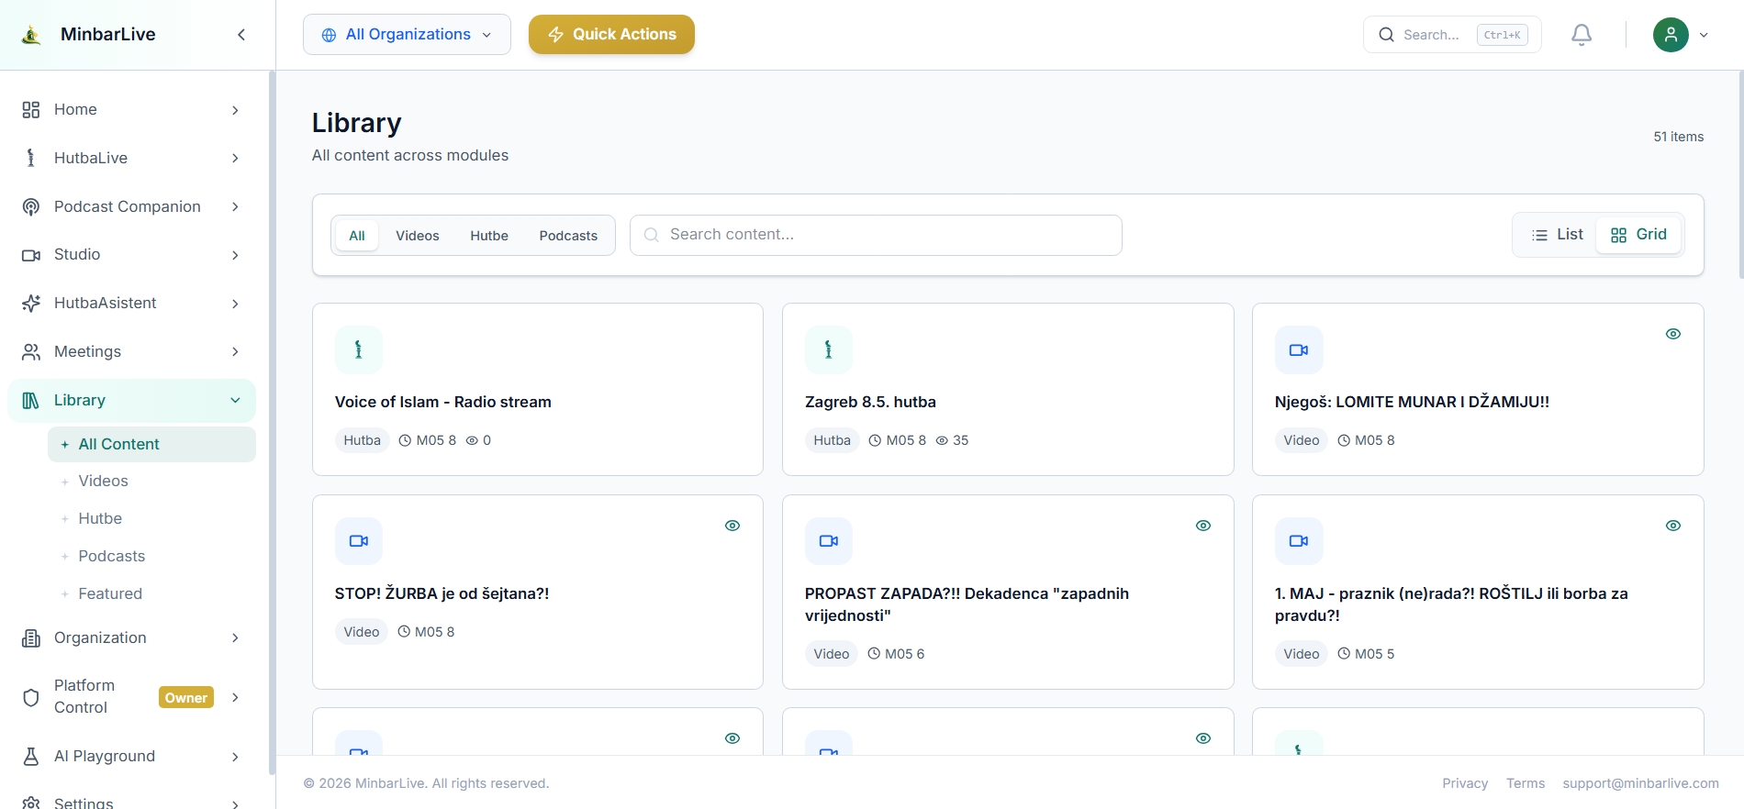This screenshot has height=809, width=1744.
Task: Collapse the sidebar with the left chevron
Action: (x=241, y=35)
